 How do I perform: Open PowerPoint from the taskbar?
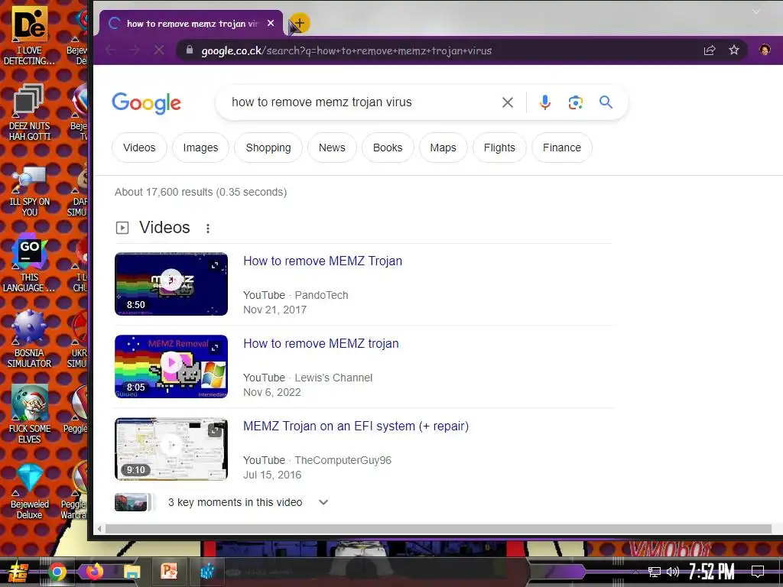click(169, 571)
